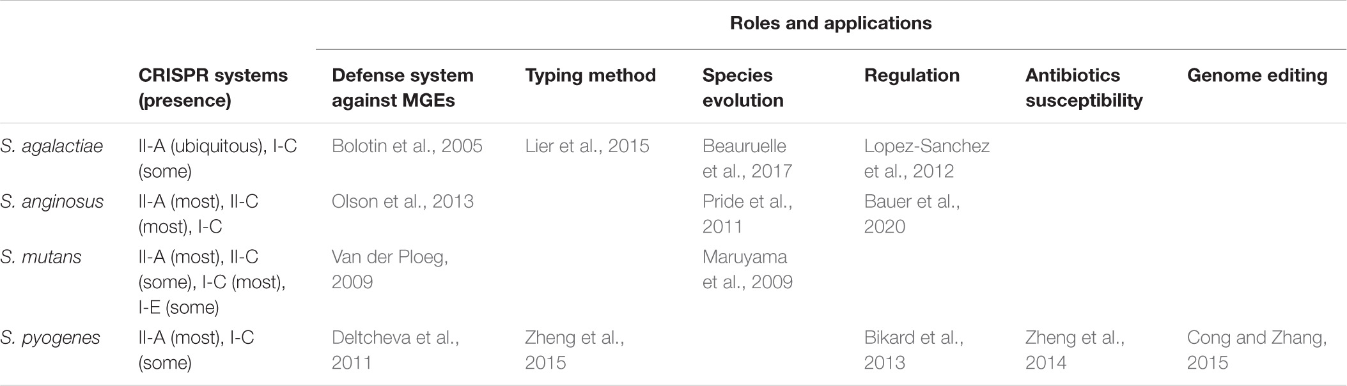Open the Deltcheva et al., 2011 citation
The width and height of the screenshot is (1347, 386).
point(395,350)
